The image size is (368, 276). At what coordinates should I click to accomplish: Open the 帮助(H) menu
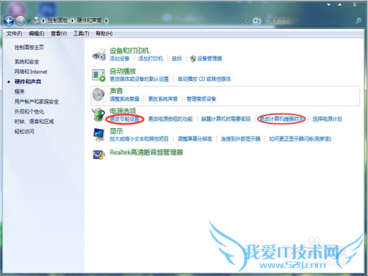coord(105,34)
